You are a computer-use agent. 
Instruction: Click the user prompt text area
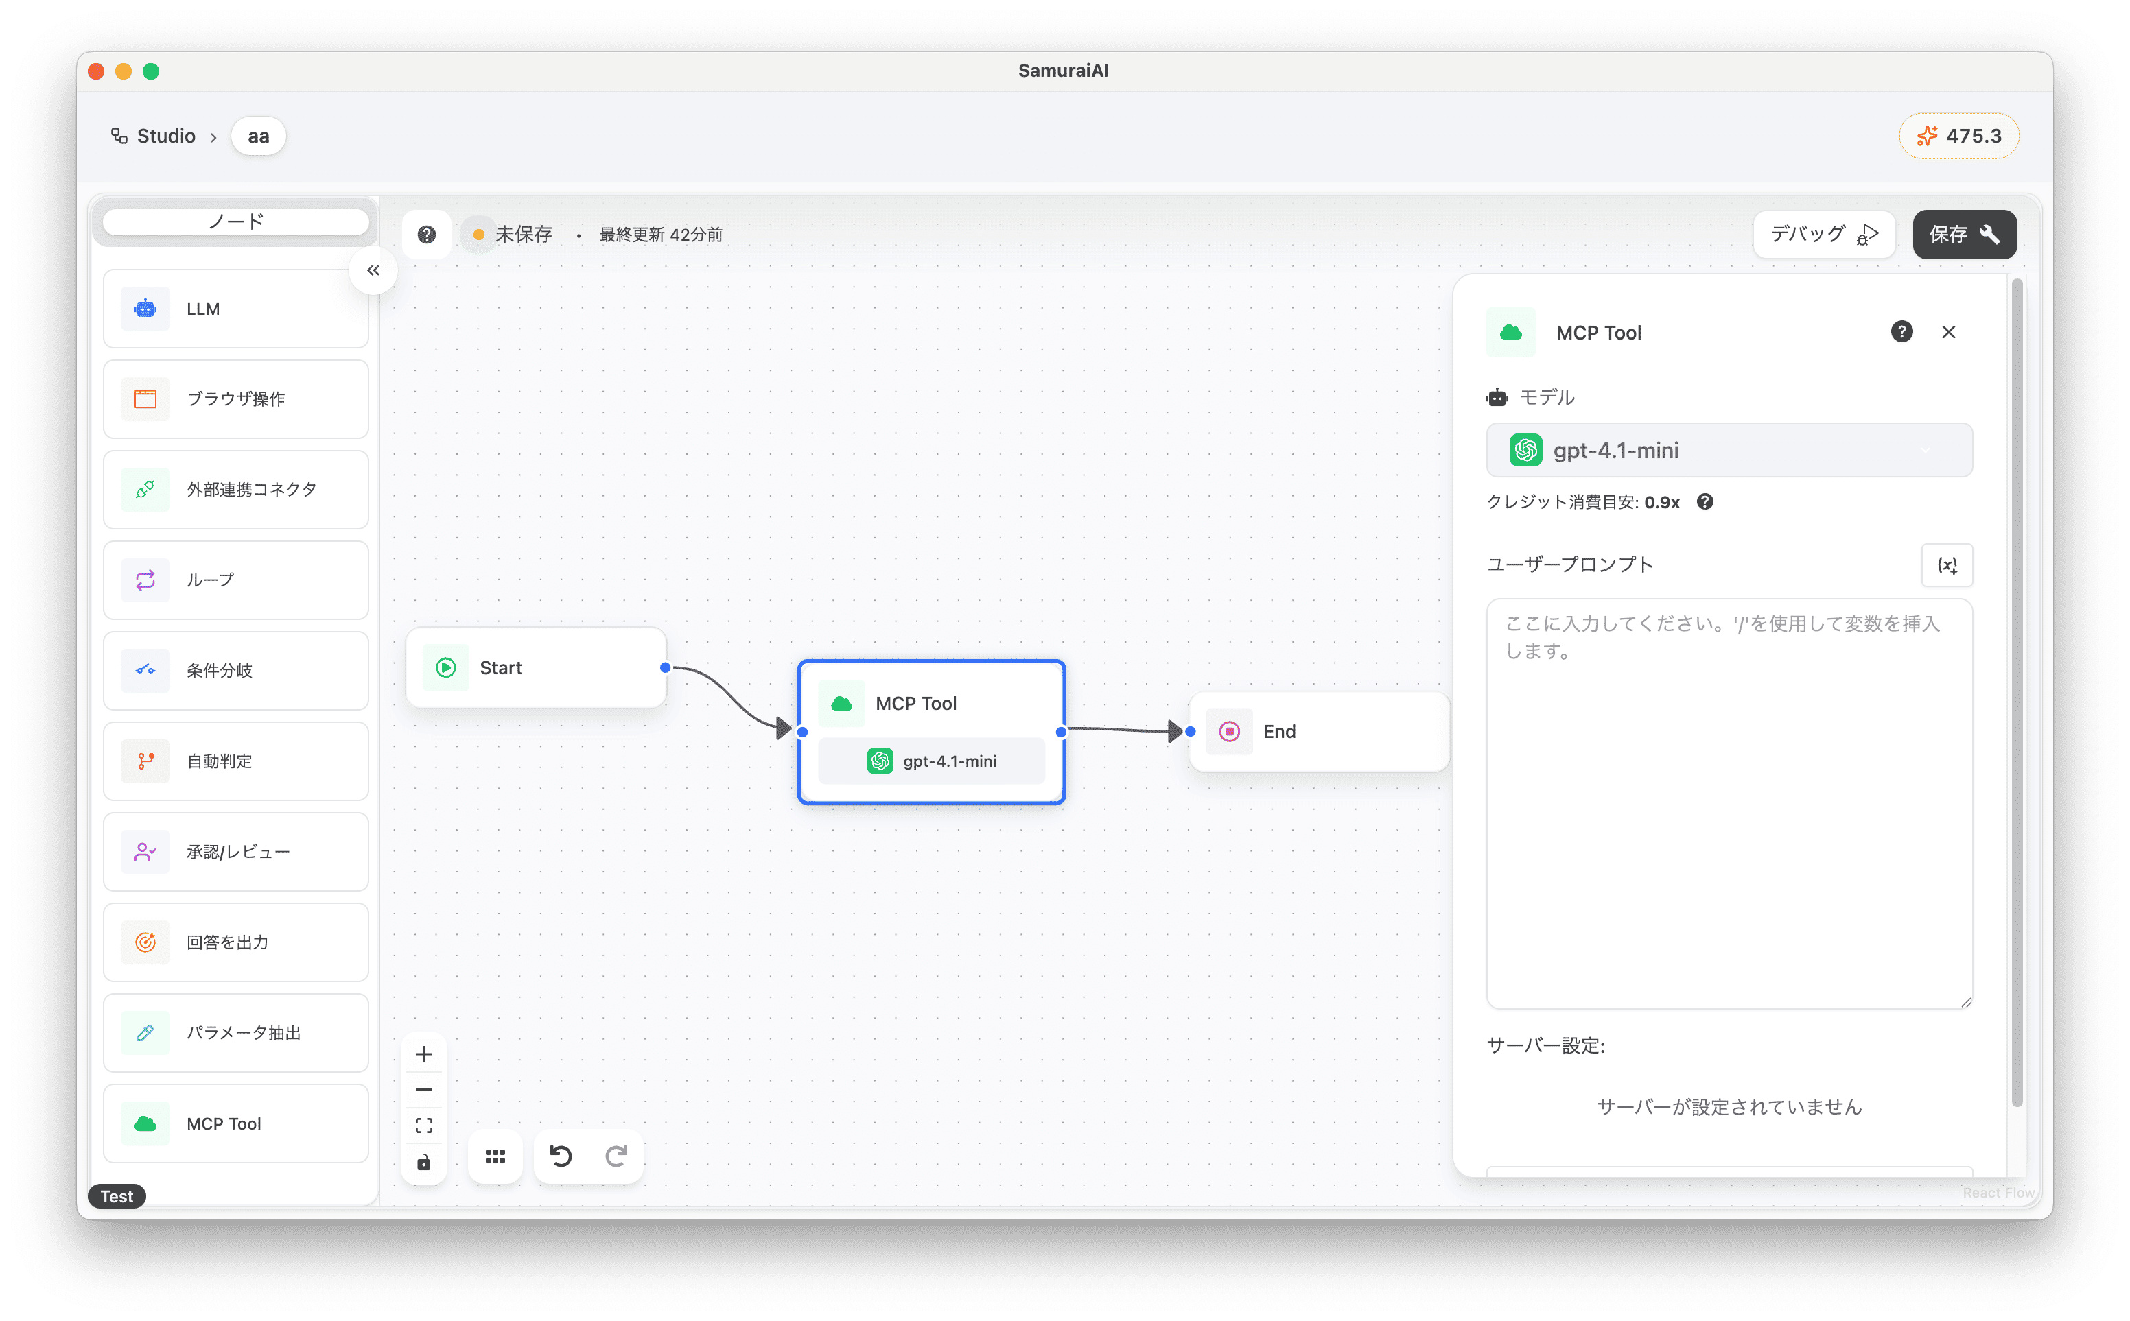point(1728,804)
